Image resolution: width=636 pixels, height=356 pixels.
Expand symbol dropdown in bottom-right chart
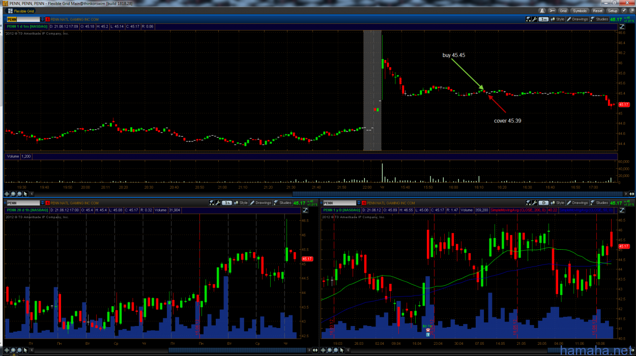[x=359, y=203]
